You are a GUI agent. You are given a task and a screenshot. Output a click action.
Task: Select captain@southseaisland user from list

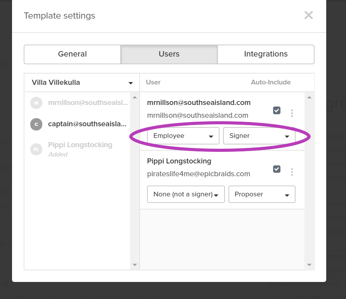pyautogui.click(x=87, y=124)
